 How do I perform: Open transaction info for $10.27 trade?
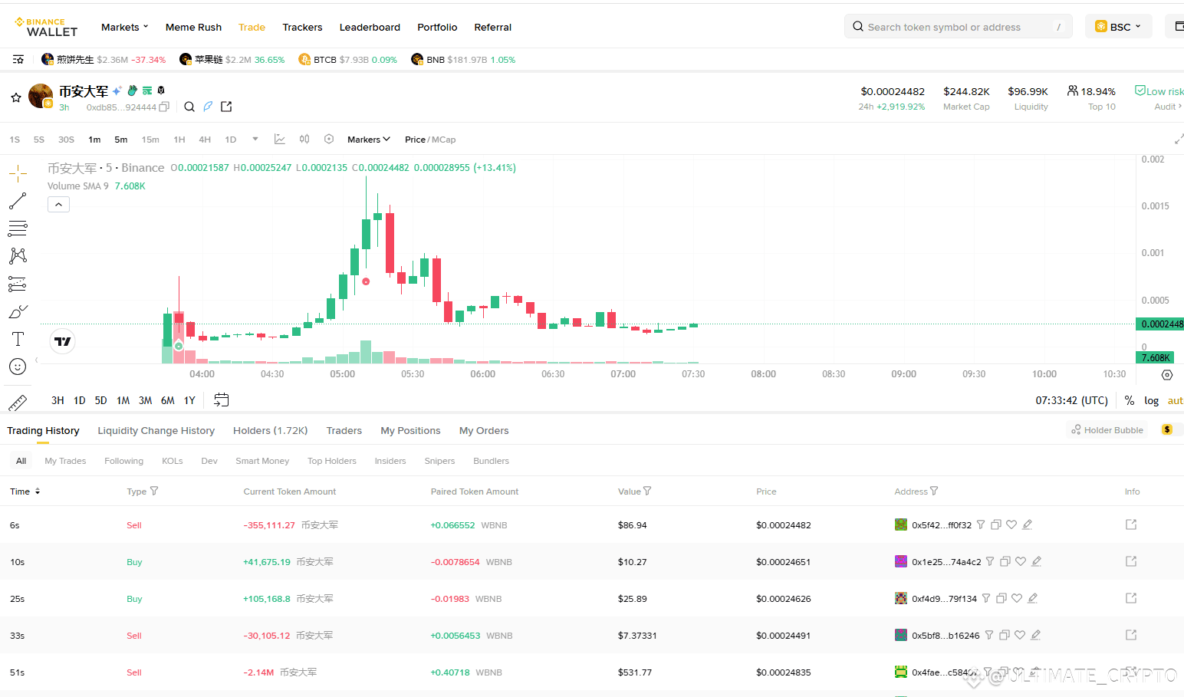1131,561
